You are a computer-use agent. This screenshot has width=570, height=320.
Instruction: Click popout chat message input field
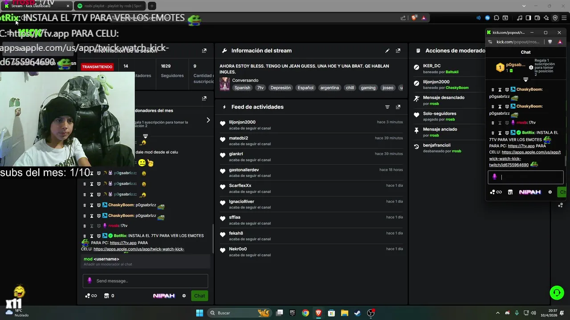coord(525,177)
